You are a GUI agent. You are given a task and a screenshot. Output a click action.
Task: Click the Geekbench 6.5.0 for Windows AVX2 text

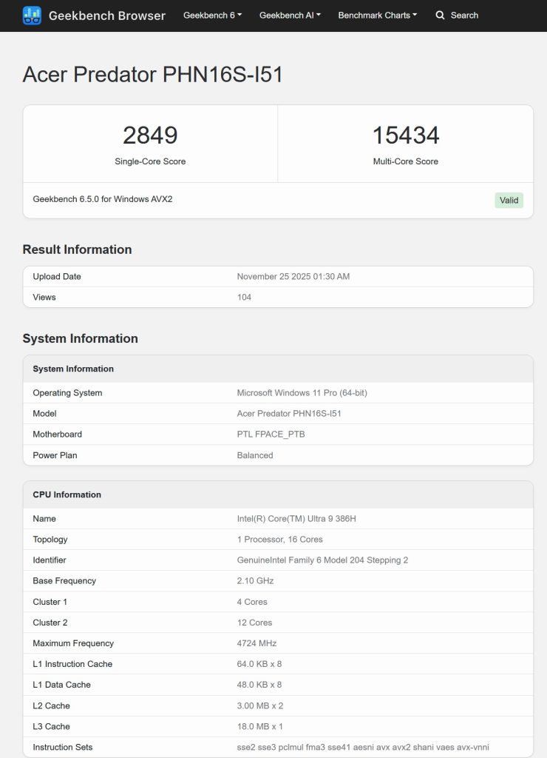[x=103, y=199]
